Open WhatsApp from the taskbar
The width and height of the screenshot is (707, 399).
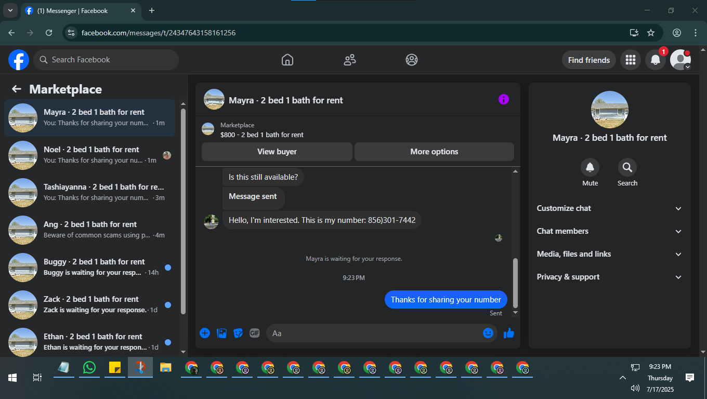[x=89, y=367]
